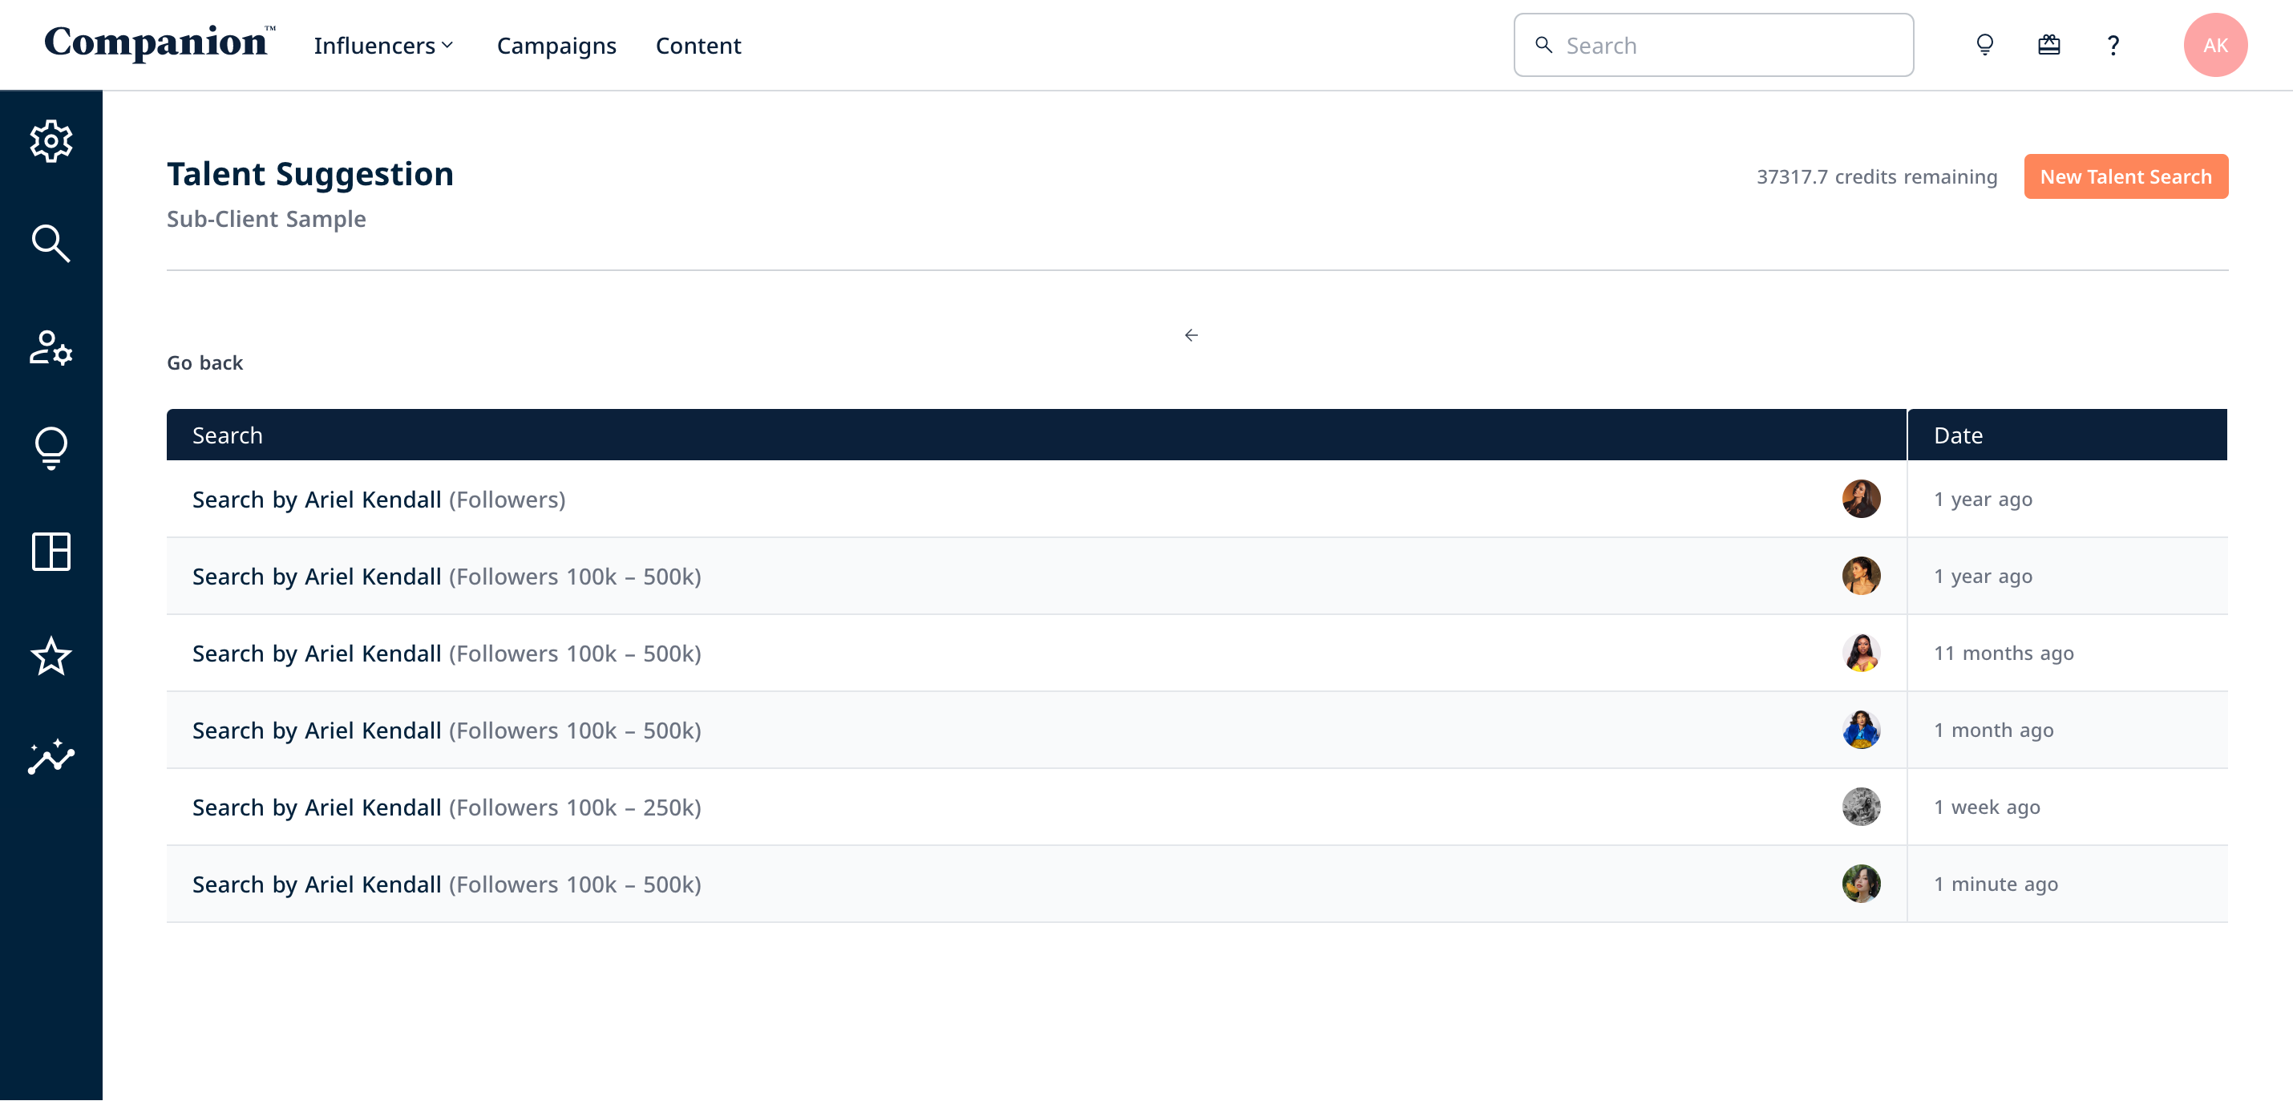Click the star favorites icon in sidebar
Viewport: 2293px width, 1105px height.
51,655
